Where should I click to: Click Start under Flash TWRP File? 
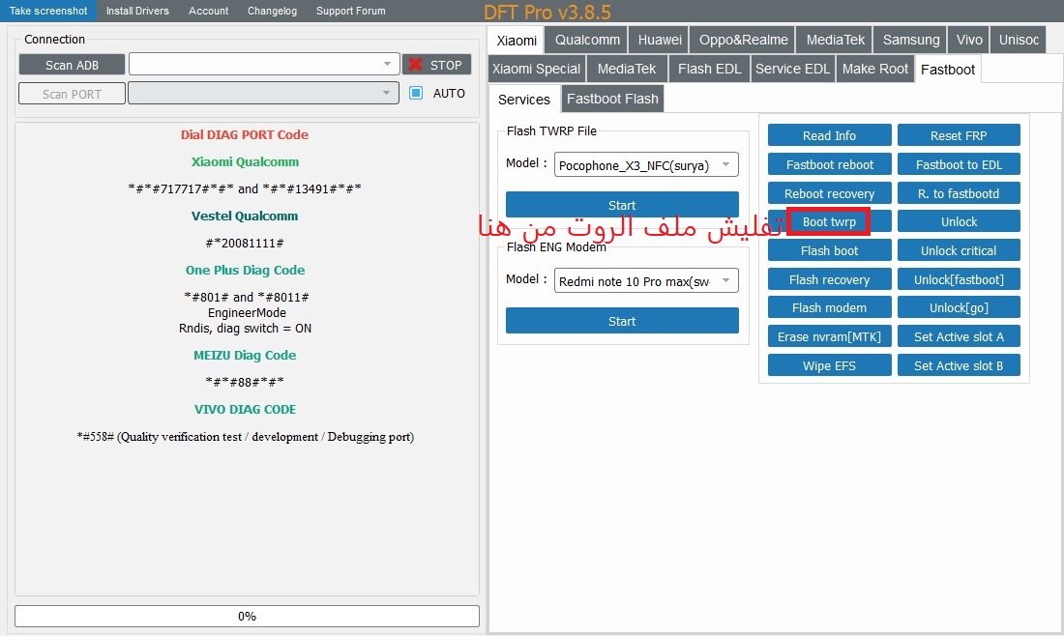(622, 205)
